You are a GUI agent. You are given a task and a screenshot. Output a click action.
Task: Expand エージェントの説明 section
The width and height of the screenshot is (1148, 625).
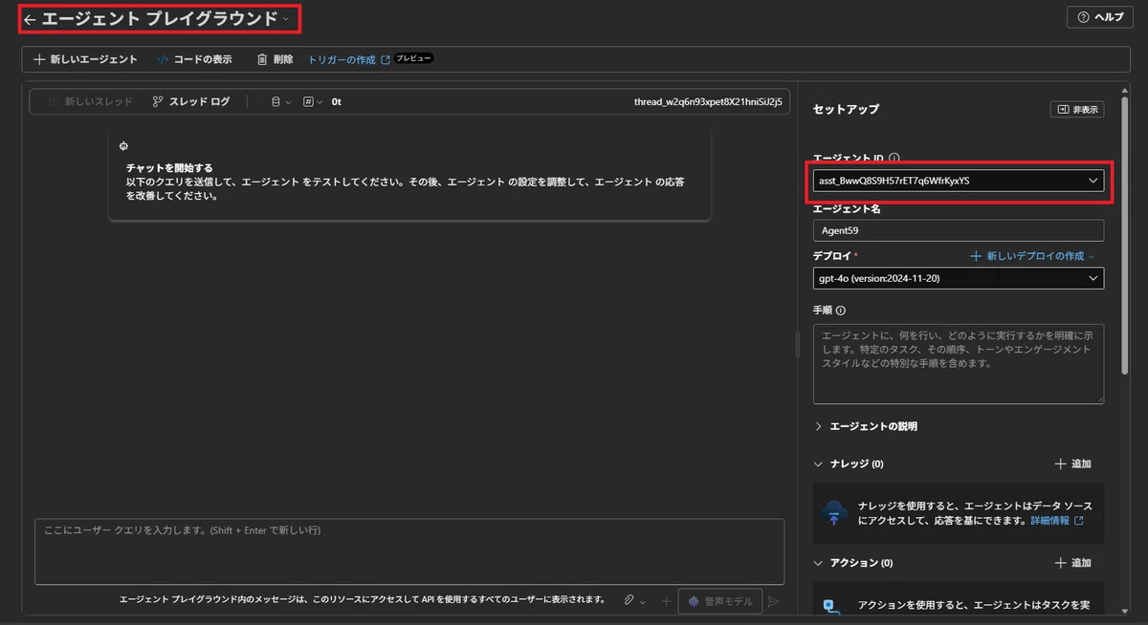[866, 426]
